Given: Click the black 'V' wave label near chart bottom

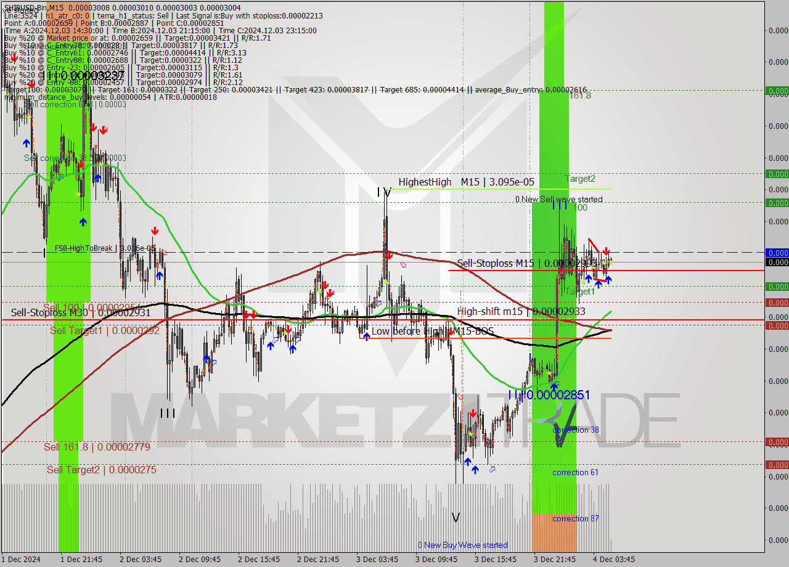Looking at the screenshot, I should tap(456, 518).
